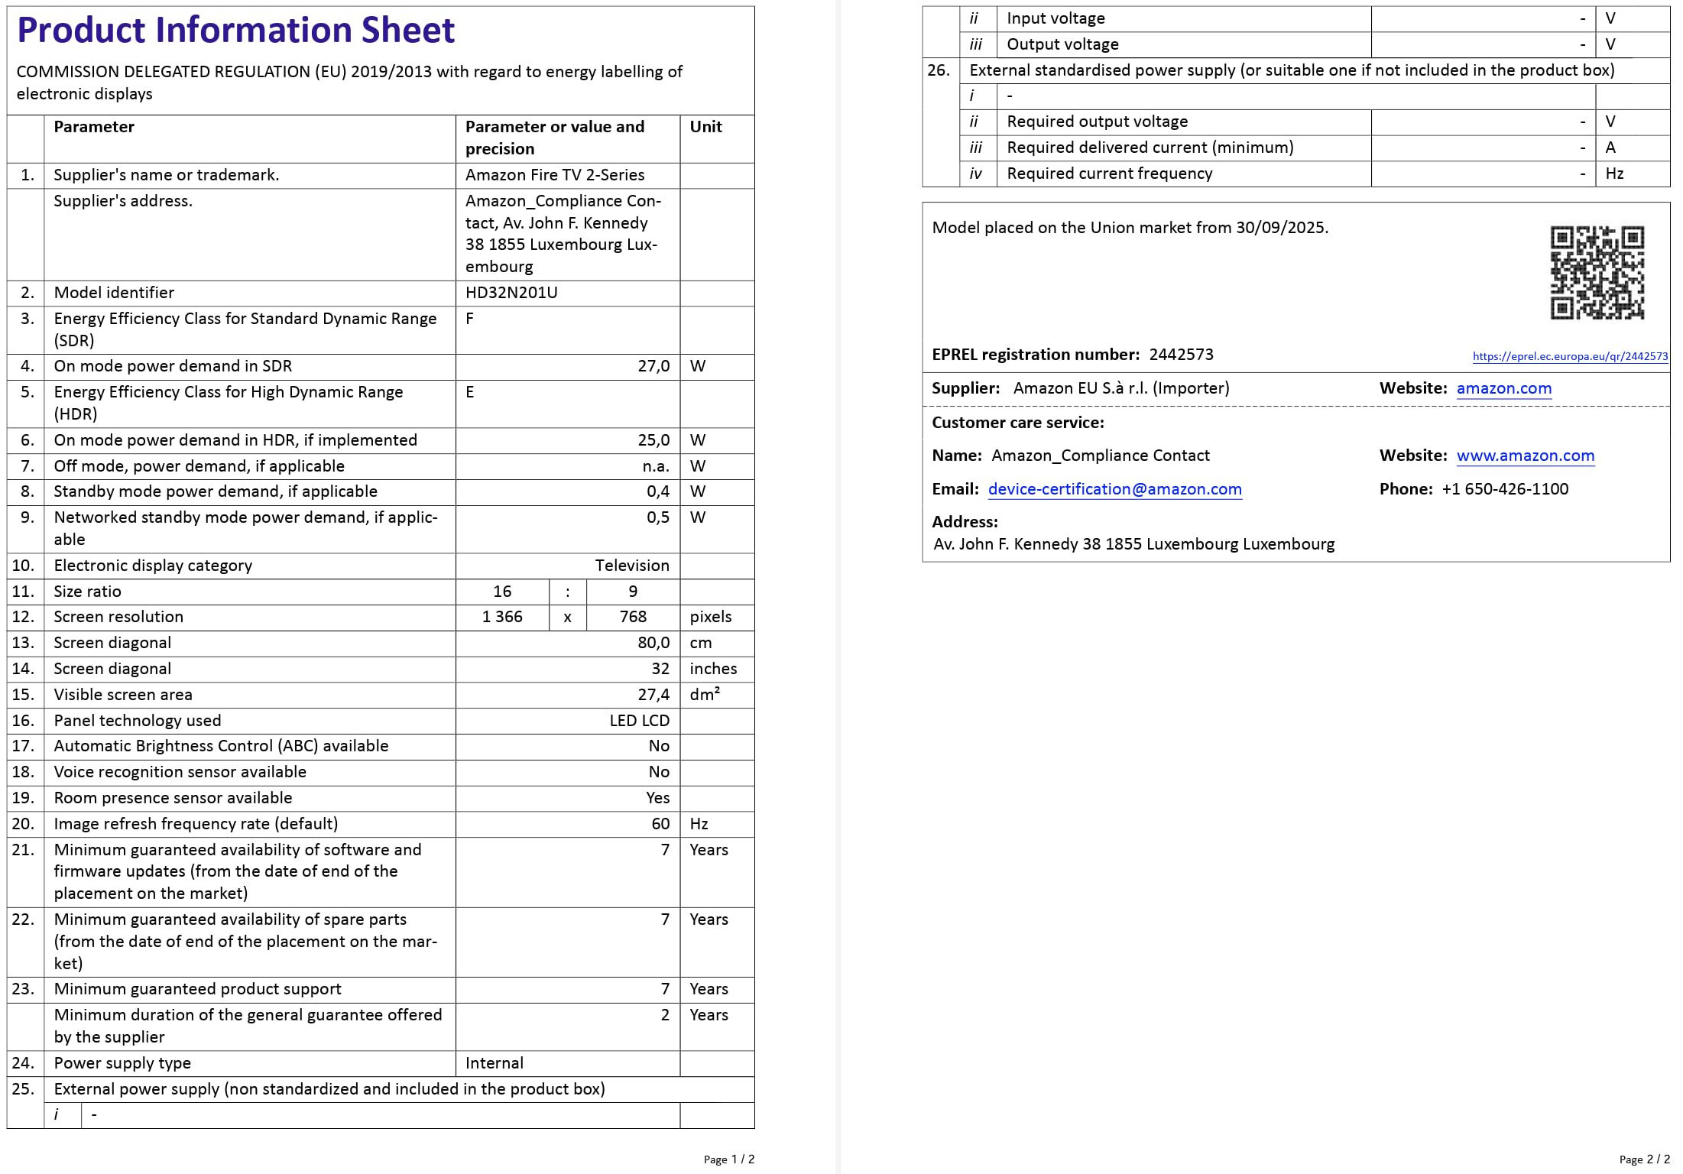Click the device-certification@amazon.com email link
The image size is (1683, 1174).
(x=1114, y=489)
